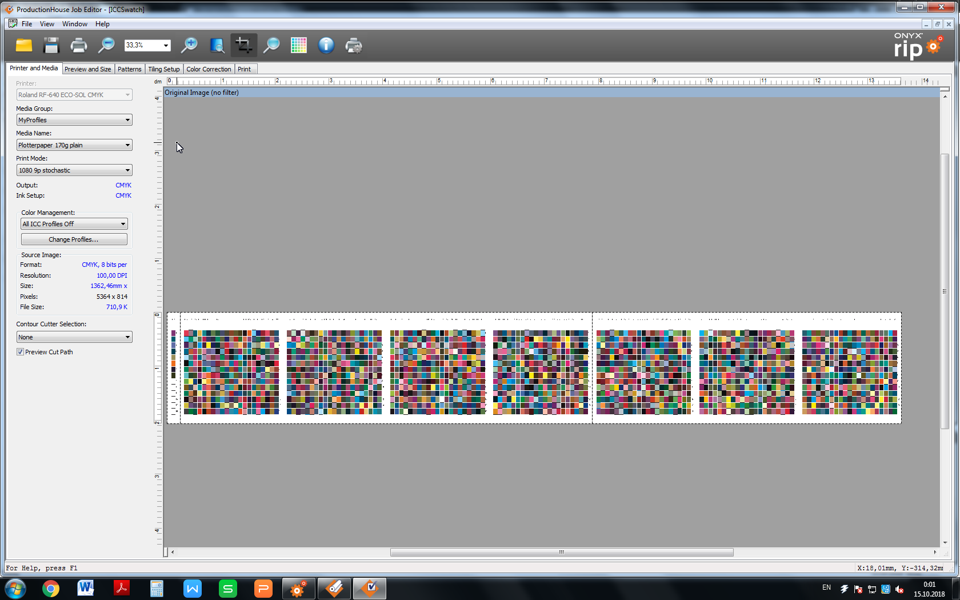Zoom out with the minus magnifier
960x600 pixels.
106,45
